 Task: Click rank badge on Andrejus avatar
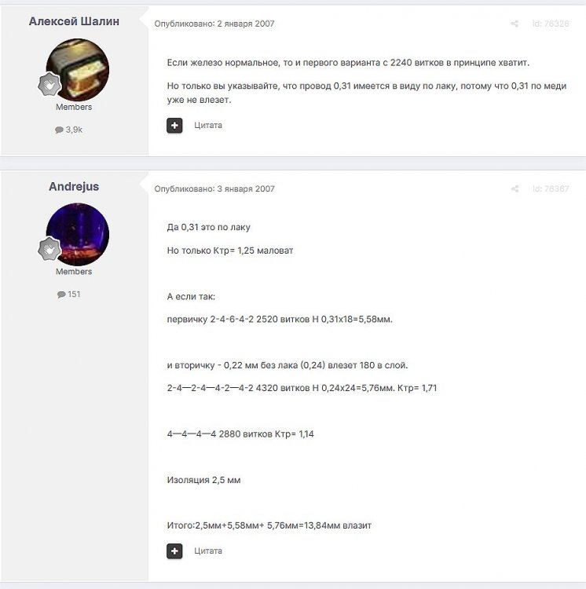tap(49, 249)
